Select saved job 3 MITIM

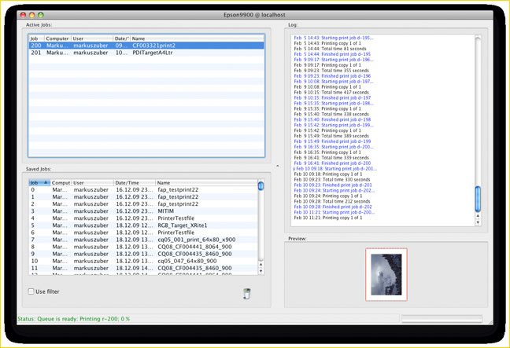click(143, 211)
